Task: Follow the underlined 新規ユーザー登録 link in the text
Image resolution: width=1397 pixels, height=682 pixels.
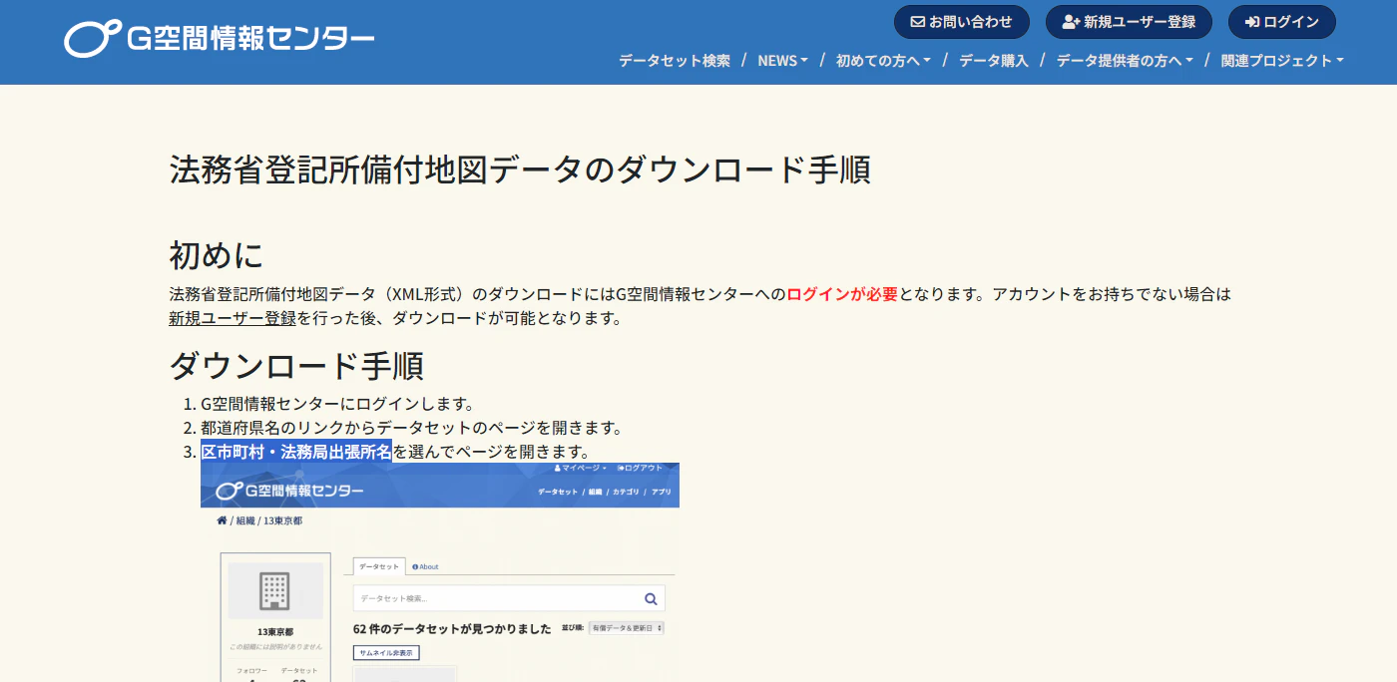Action: [x=233, y=318]
